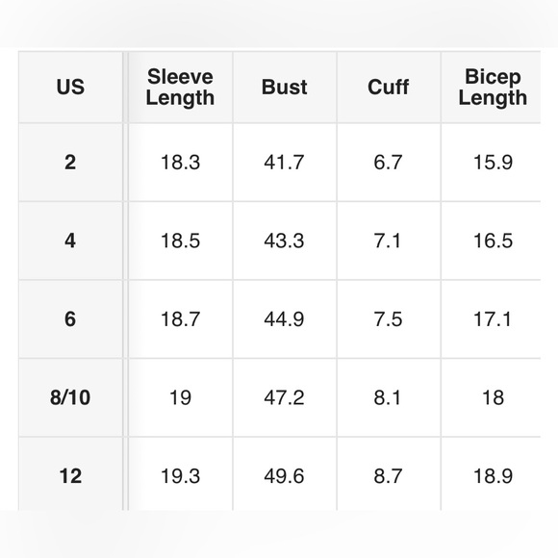Click cuff value 7.1
This screenshot has width=558, height=558.
point(388,241)
